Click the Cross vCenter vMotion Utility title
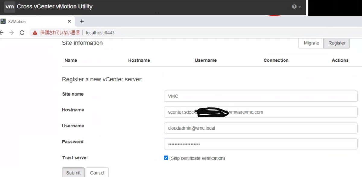The height and width of the screenshot is (177, 362). coord(55,7)
